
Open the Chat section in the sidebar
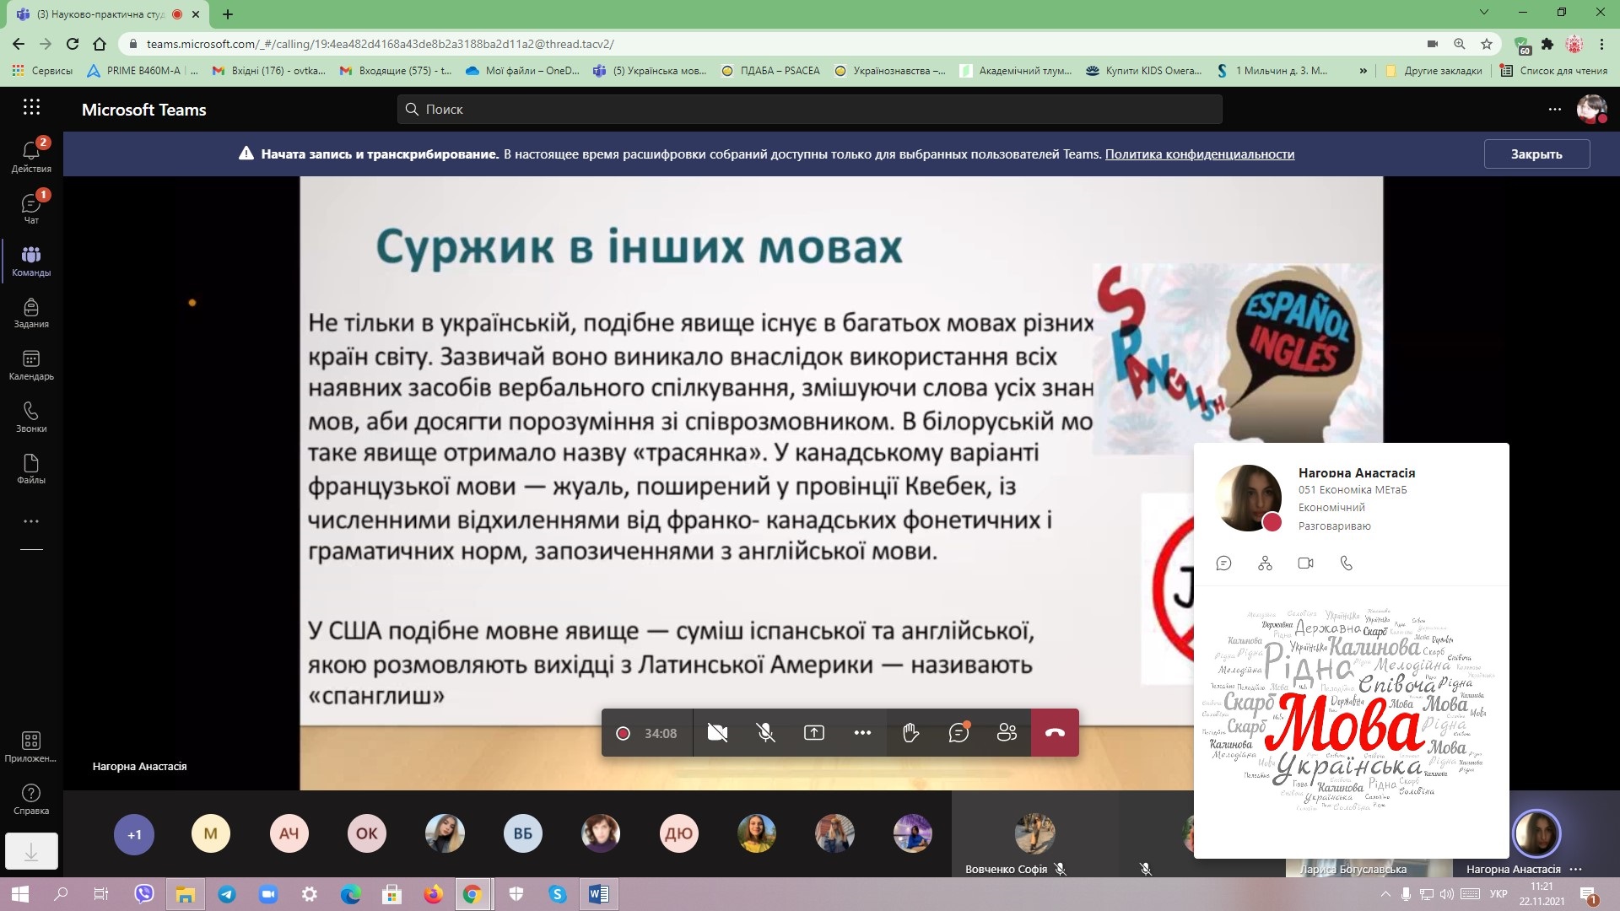31,208
